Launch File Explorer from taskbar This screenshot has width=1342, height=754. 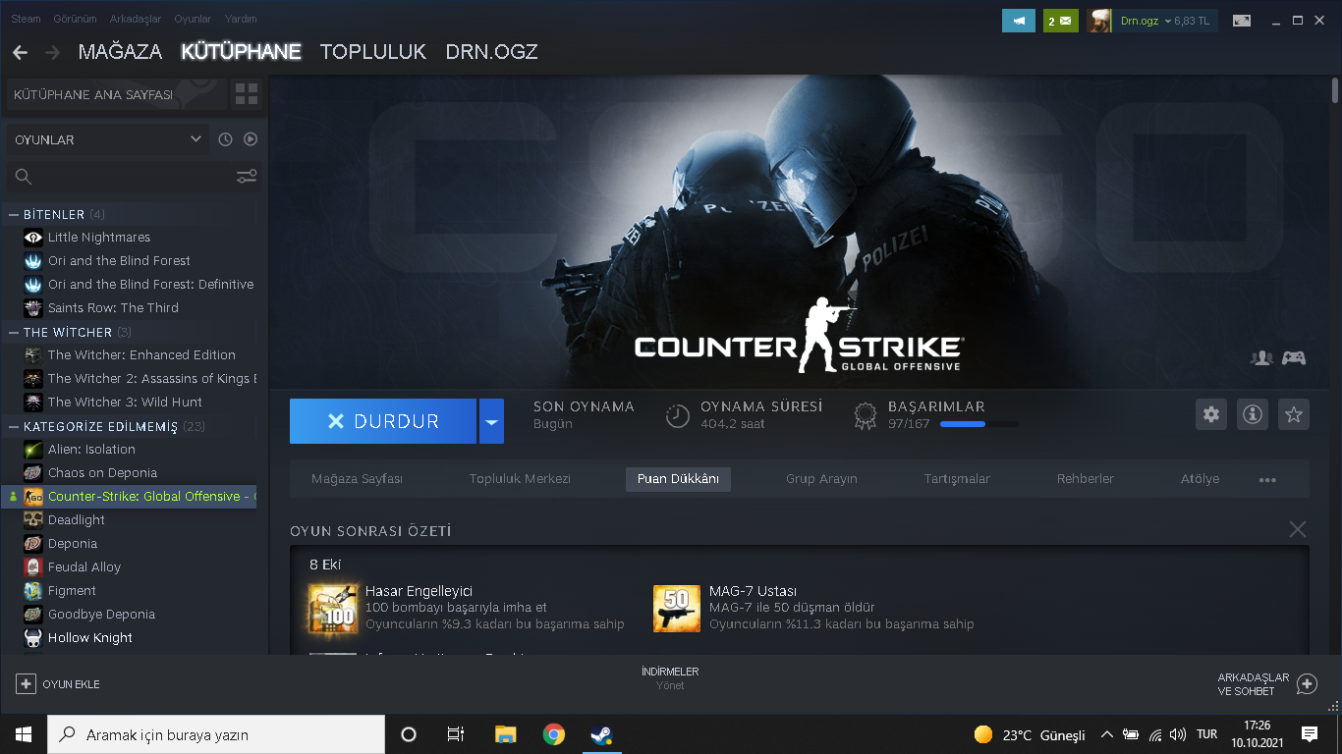pyautogui.click(x=505, y=734)
